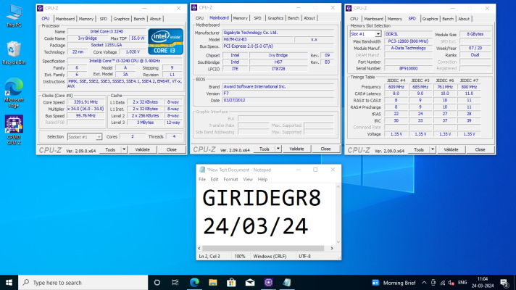Viewport: 516px width, 290px height.
Task: Open Notepad View menu
Action: (248, 179)
